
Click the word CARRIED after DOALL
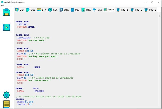(x=39, y=91)
